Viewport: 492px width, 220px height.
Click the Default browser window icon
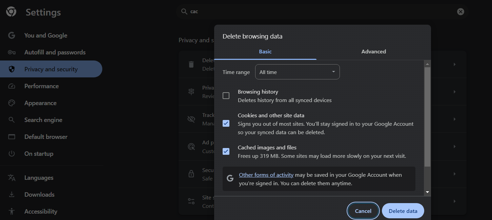point(12,137)
